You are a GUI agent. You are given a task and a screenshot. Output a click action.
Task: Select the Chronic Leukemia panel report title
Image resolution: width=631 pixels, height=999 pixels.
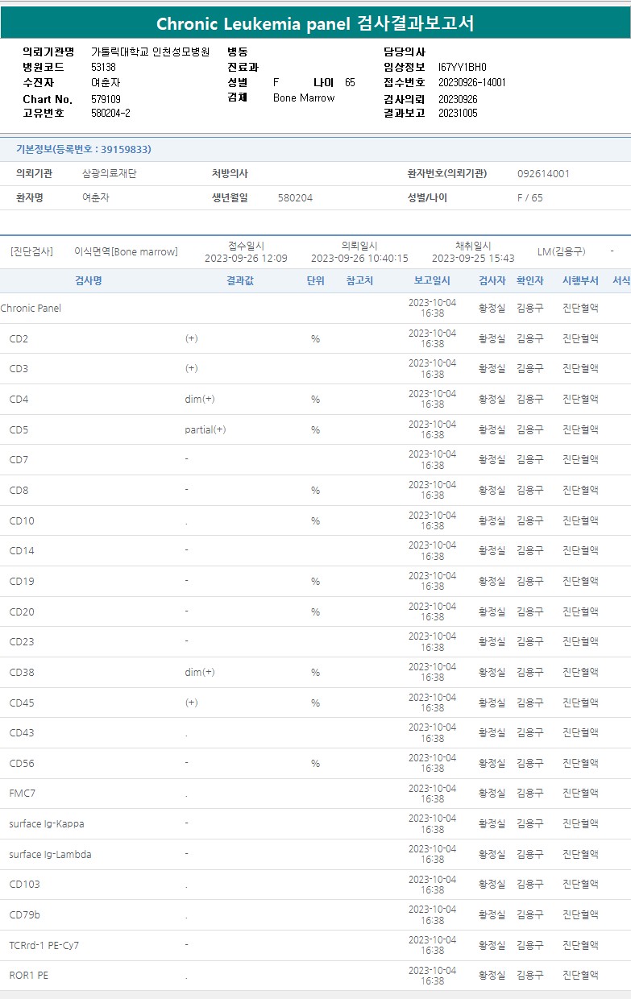coord(315,23)
